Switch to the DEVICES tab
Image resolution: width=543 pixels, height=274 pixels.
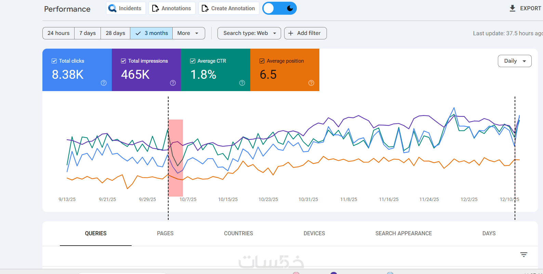tap(314, 233)
